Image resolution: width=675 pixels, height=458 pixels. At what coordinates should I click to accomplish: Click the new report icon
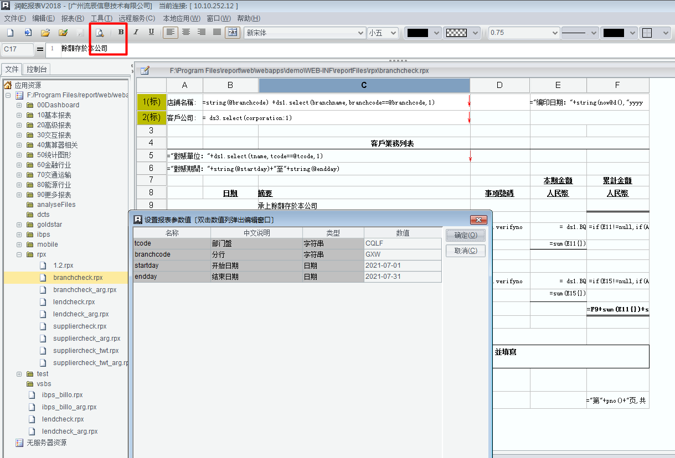[x=10, y=33]
